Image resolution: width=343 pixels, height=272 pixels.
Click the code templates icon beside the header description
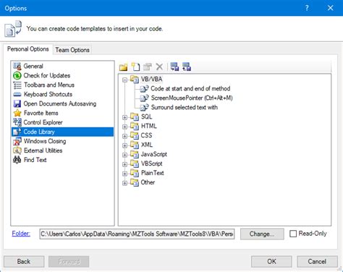coord(13,29)
